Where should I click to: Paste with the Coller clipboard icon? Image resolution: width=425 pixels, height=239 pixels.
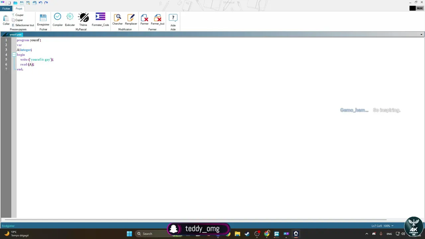[x=6, y=20]
